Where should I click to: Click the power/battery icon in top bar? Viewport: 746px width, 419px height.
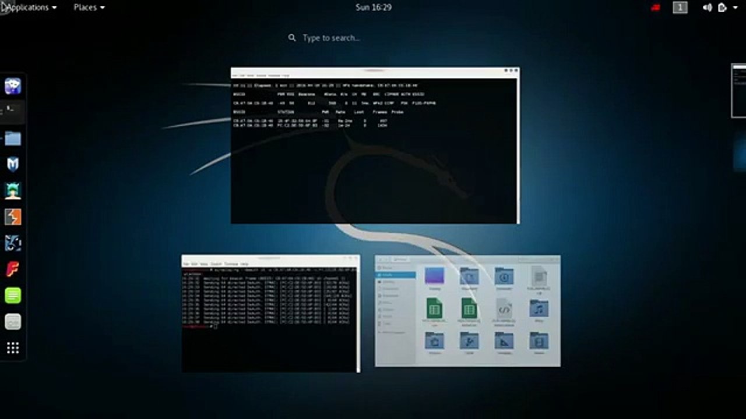(722, 8)
